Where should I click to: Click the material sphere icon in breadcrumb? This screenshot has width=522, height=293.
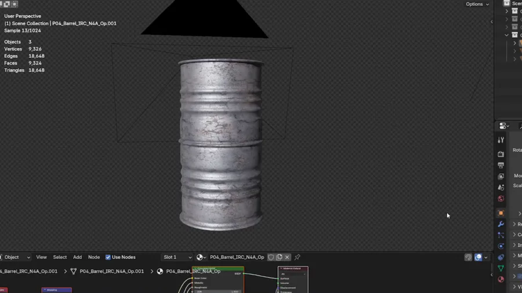160,272
